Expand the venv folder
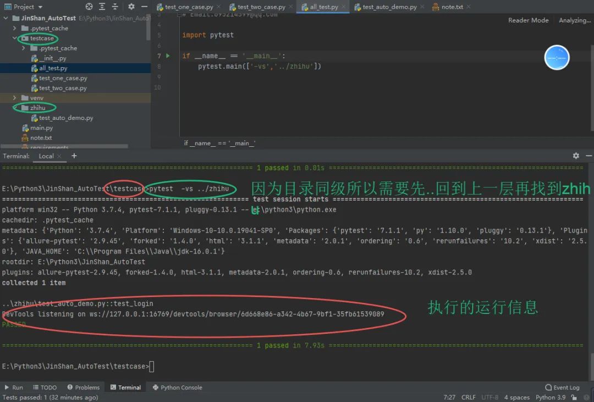 pyautogui.click(x=14, y=98)
